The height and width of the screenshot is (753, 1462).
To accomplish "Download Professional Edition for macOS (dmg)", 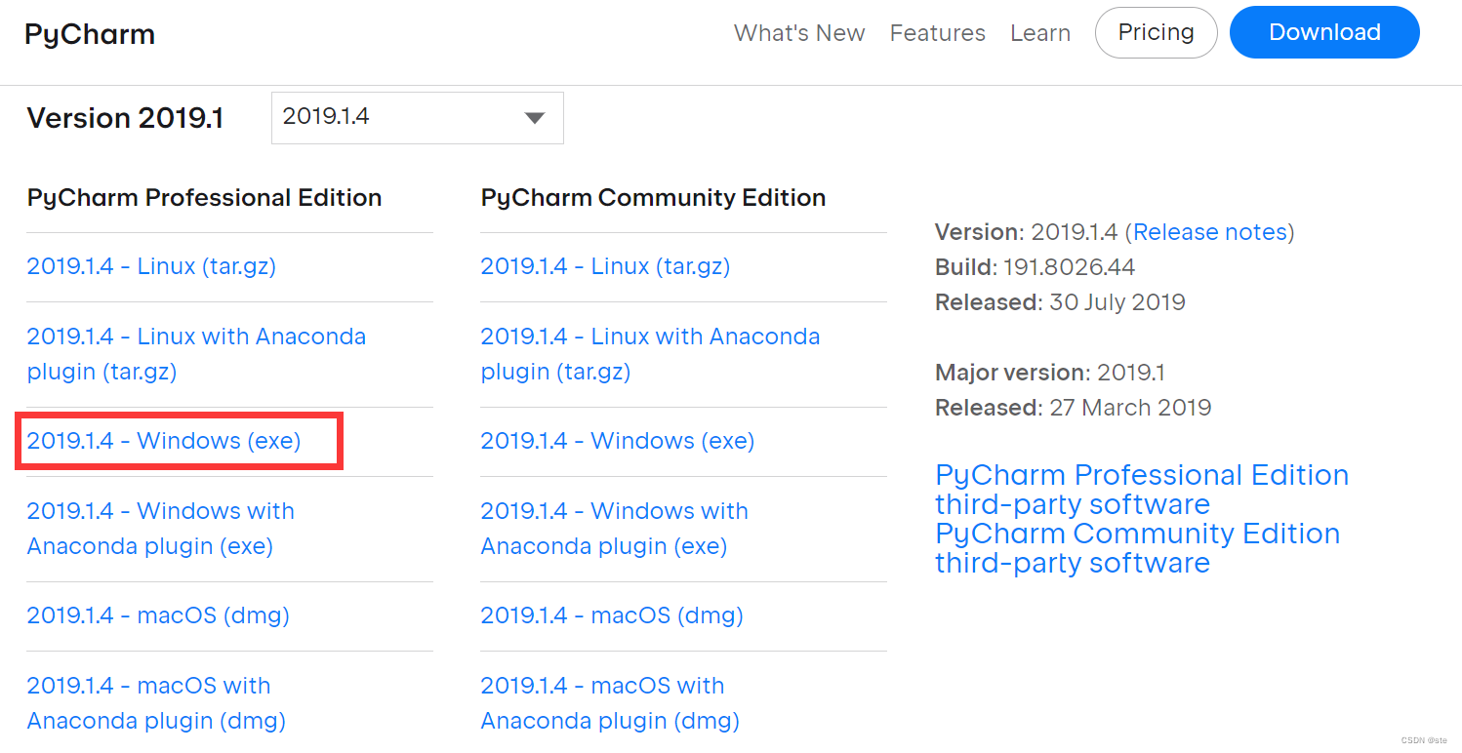I will pos(157,614).
